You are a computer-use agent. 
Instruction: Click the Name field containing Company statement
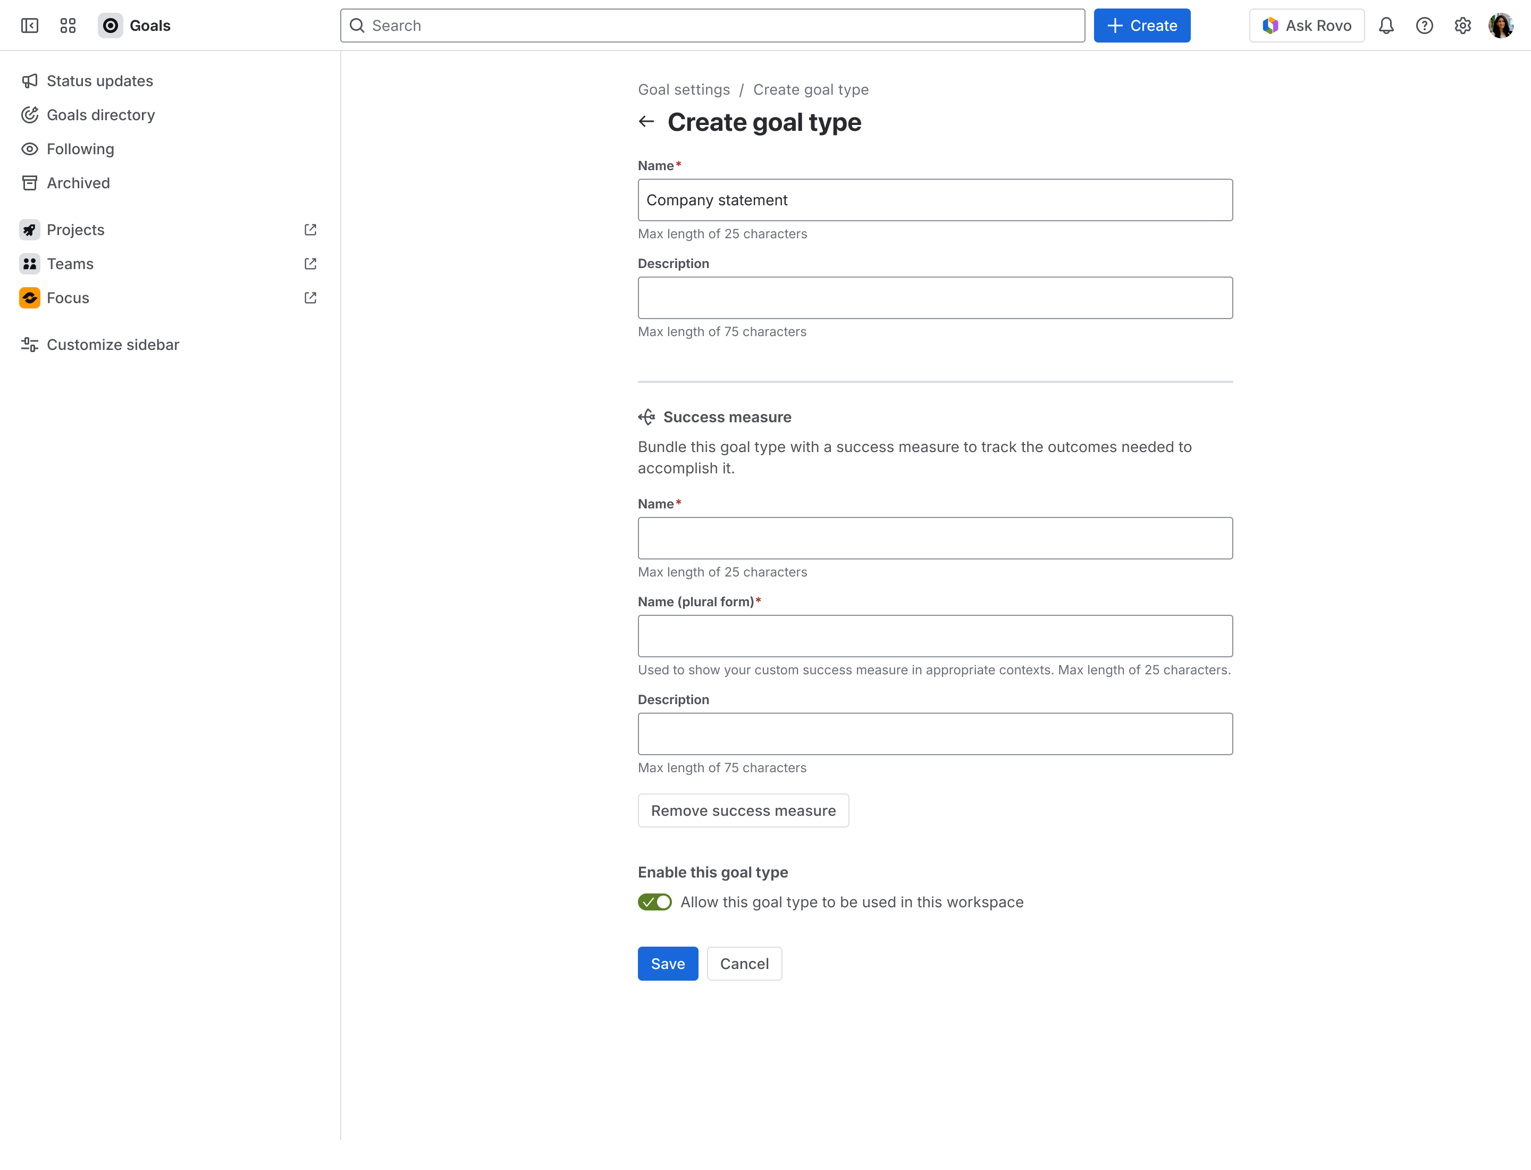click(935, 200)
